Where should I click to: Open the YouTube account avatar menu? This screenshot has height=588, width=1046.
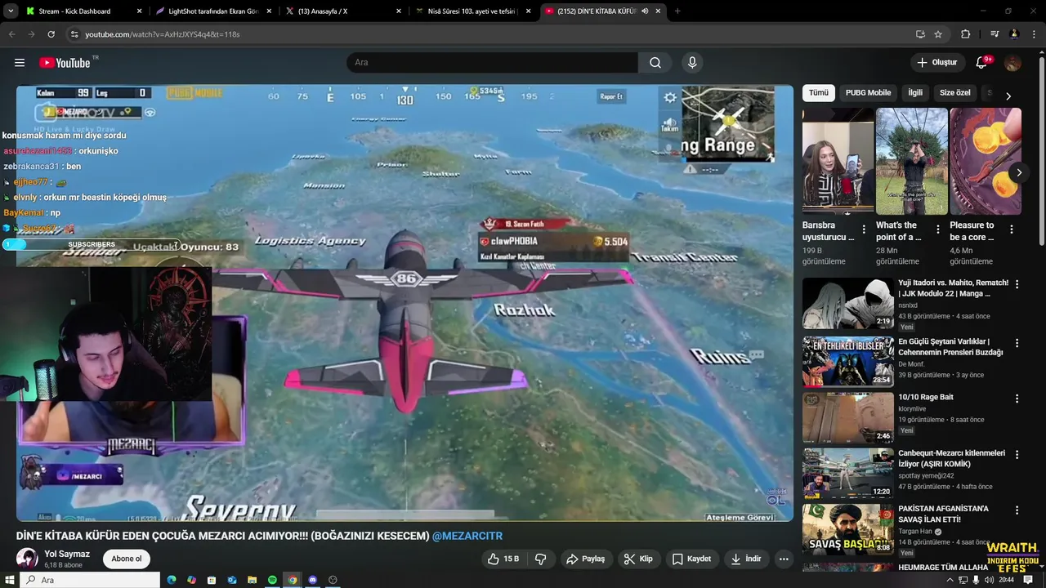tap(1012, 63)
